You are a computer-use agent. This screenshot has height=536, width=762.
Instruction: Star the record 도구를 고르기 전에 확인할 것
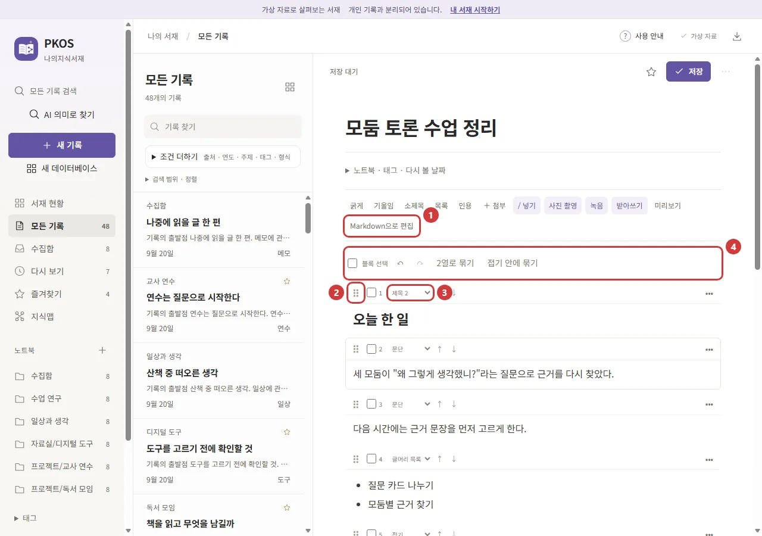point(286,432)
